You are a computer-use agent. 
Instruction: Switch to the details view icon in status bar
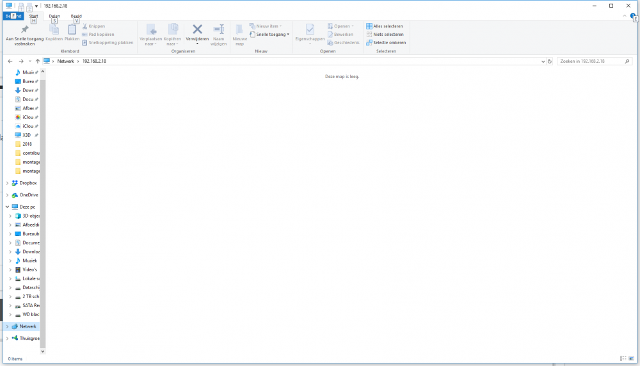(x=623, y=359)
